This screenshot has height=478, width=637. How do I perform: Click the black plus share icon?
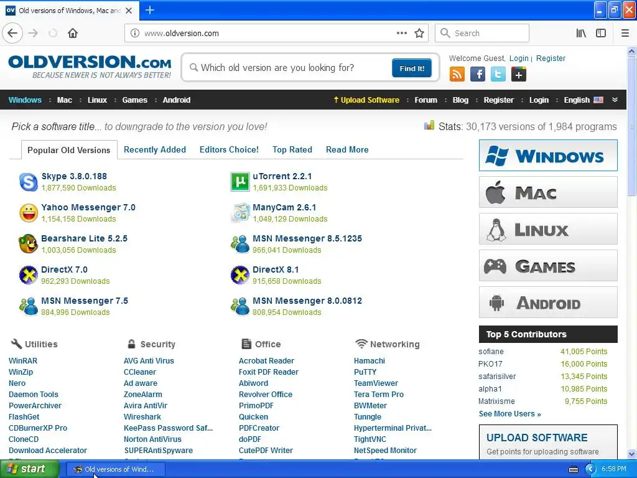click(x=519, y=74)
